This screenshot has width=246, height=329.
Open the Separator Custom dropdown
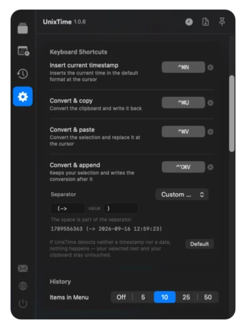coord(182,194)
